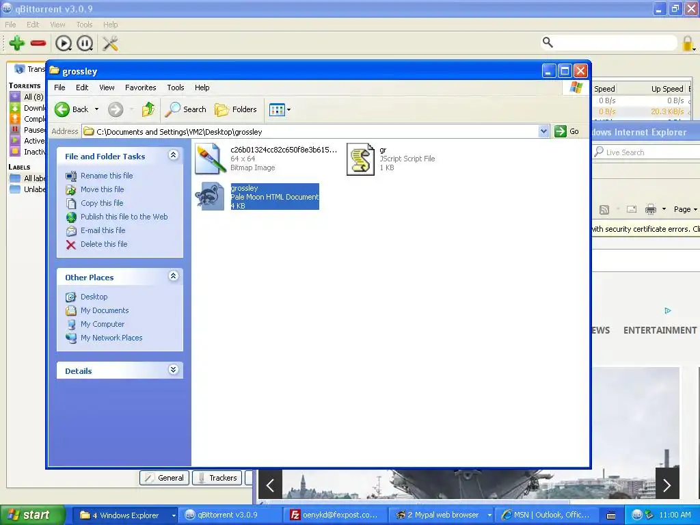The height and width of the screenshot is (525, 700).
Task: Toggle the Folders pane button
Action: 236,109
